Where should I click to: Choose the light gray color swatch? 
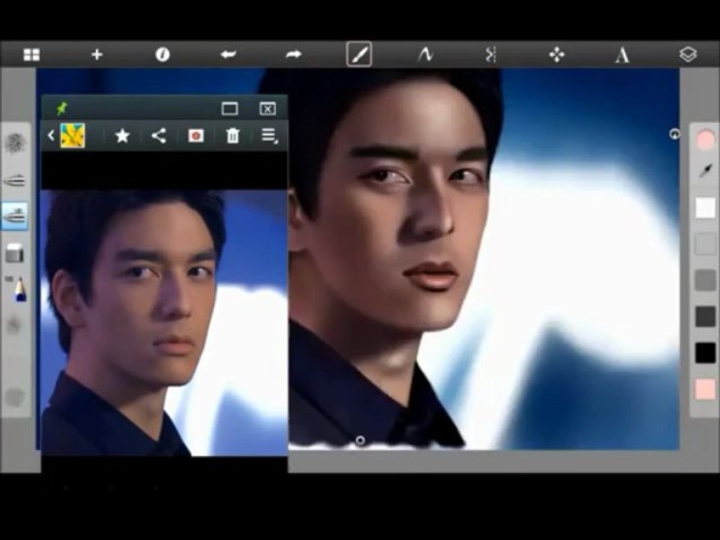pos(705,244)
